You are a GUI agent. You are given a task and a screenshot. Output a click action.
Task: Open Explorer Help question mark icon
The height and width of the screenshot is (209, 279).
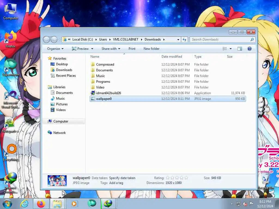(250, 49)
